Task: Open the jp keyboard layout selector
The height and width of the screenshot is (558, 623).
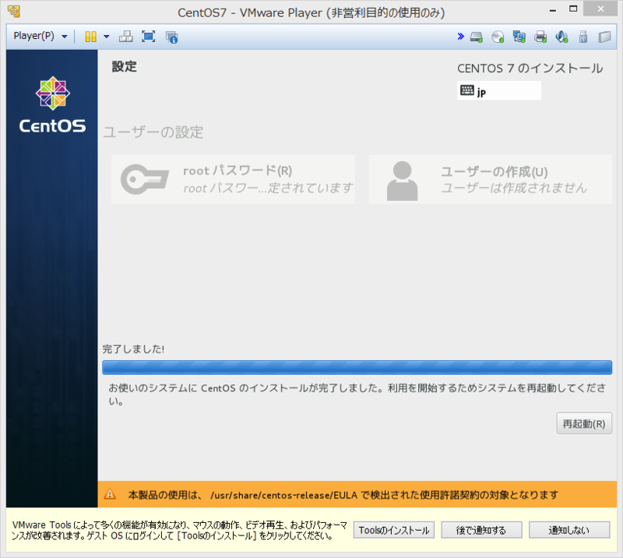Action: click(498, 90)
